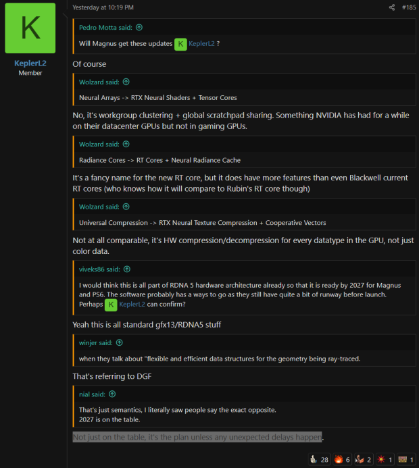Viewport: 419px width, 468px height.
Task: Click the thumbs-up reaction with 28
Action: pos(319,459)
